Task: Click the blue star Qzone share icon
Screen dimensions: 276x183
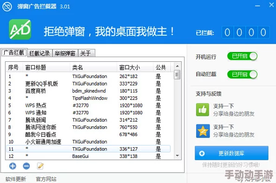Action: point(203,131)
